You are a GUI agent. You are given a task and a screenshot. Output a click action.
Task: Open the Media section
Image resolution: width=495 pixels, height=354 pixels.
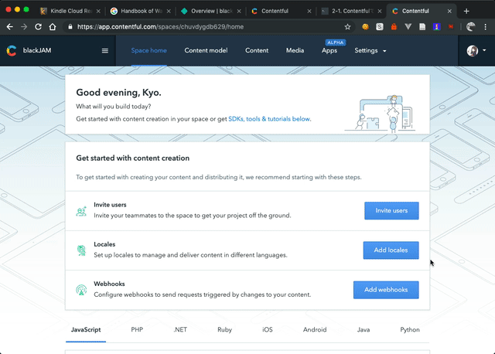[x=295, y=50]
